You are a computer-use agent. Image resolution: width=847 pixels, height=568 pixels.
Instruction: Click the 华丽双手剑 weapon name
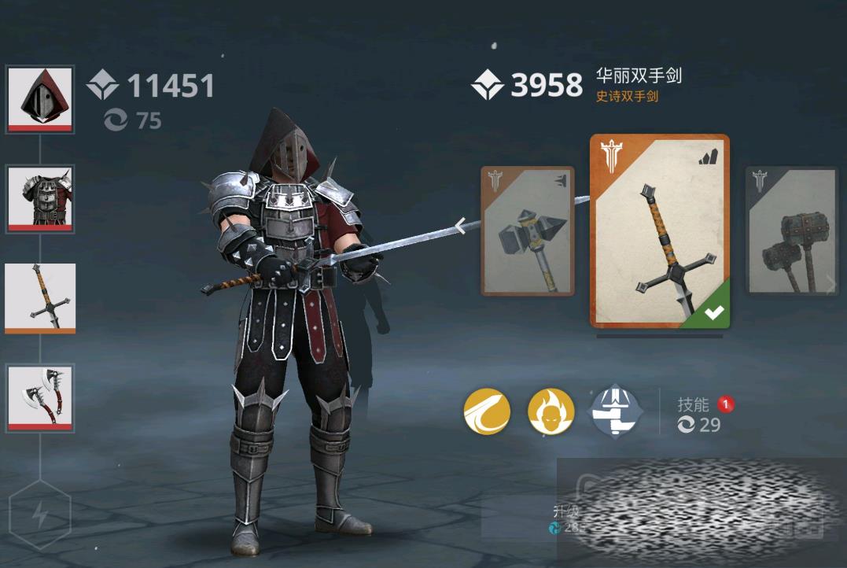point(639,76)
